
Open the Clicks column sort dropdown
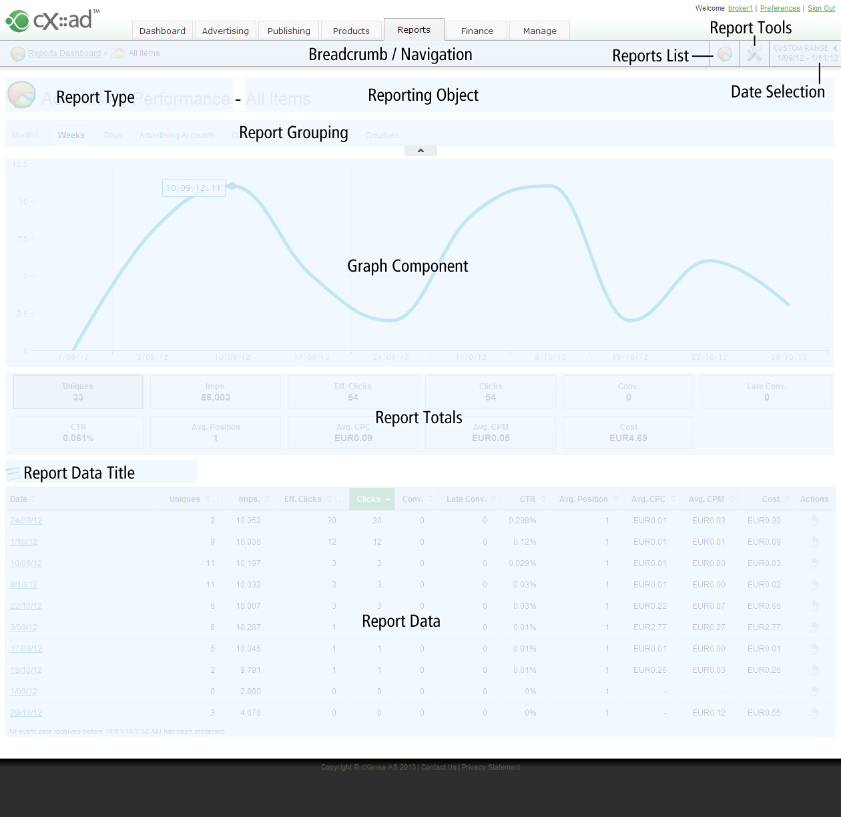pyautogui.click(x=388, y=499)
